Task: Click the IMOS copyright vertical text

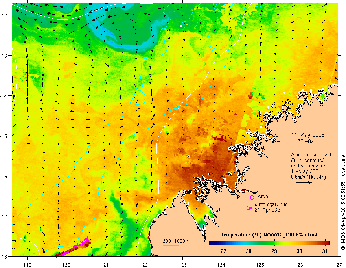Action: (x=343, y=202)
